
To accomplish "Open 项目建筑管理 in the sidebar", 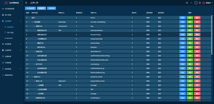I will (10, 9).
